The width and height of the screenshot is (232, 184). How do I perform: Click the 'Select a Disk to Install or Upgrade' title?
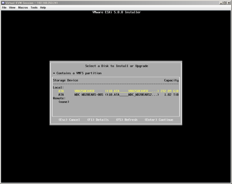(x=117, y=66)
